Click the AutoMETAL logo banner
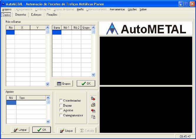The height and width of the screenshot is (139, 196). 146,28
